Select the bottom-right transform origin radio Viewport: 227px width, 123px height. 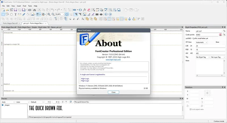(x=210, y=95)
